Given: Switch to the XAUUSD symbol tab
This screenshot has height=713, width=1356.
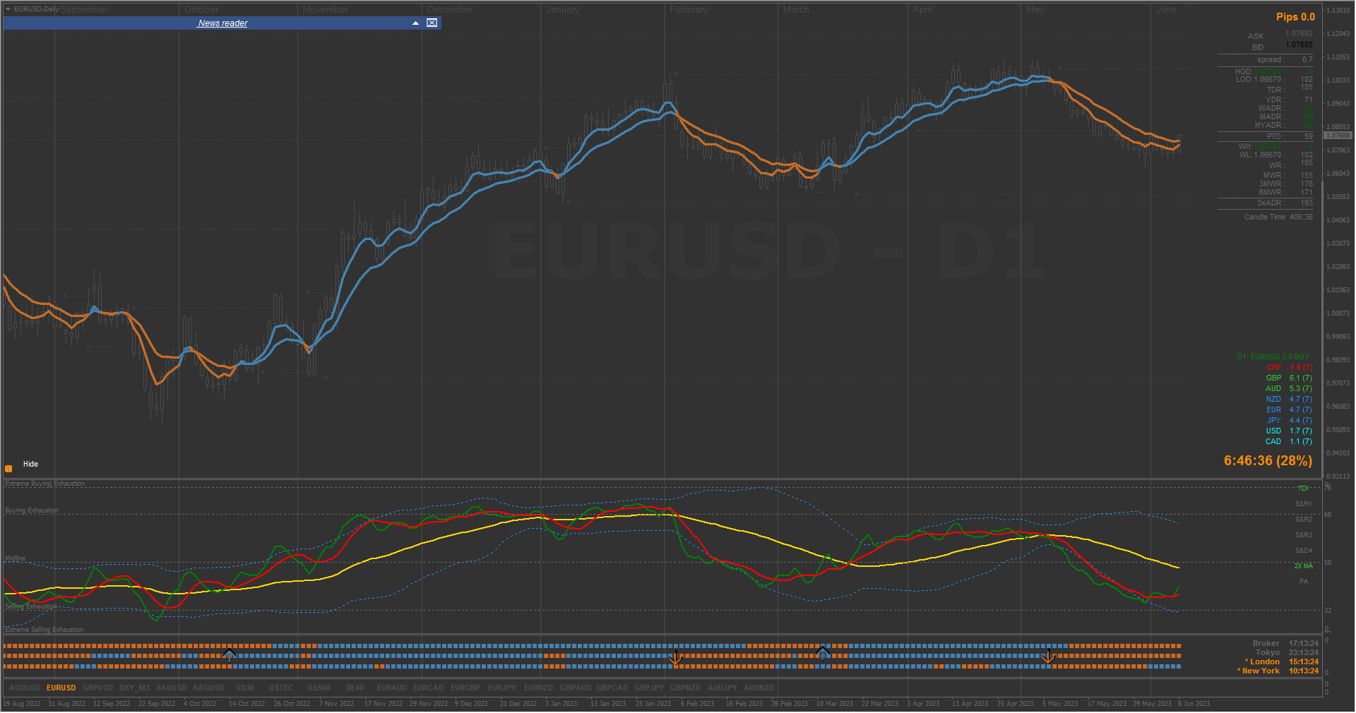Looking at the screenshot, I should pyautogui.click(x=171, y=688).
